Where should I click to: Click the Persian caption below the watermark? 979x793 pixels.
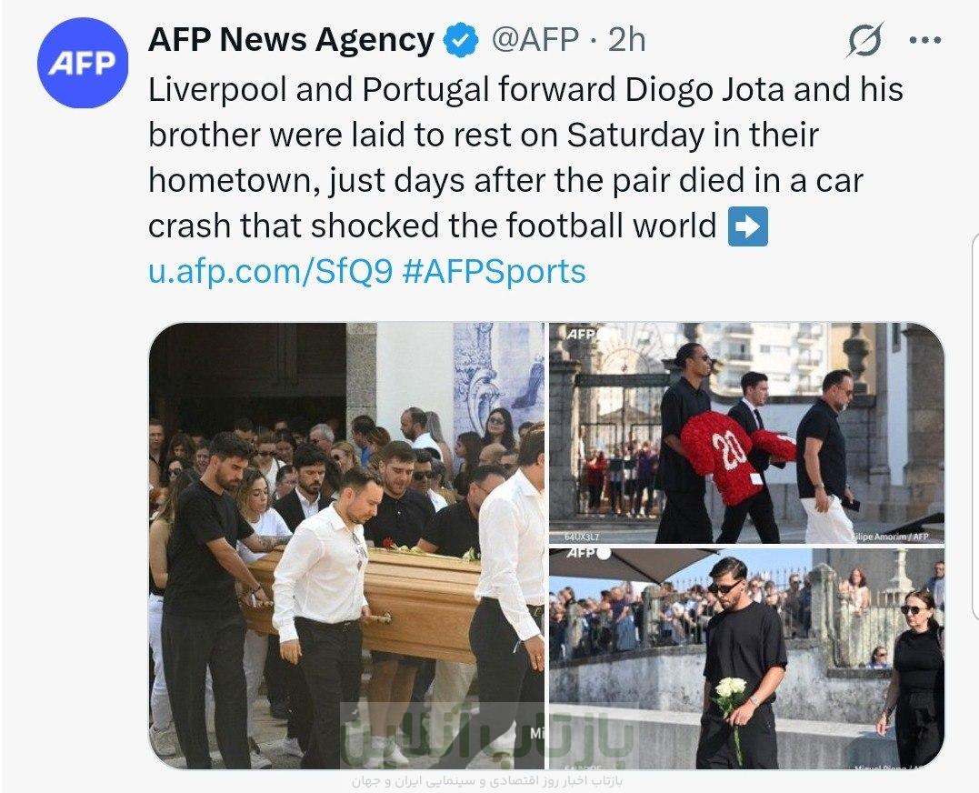(x=487, y=780)
